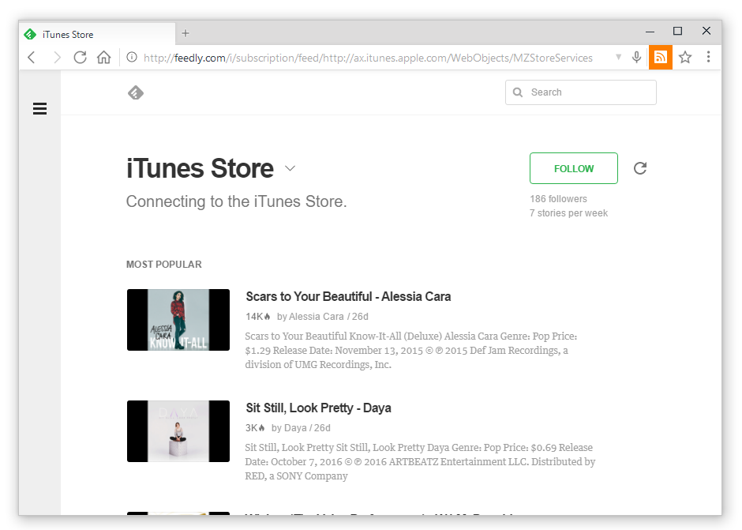Open the browser home page
The image size is (742, 530).
(x=103, y=58)
